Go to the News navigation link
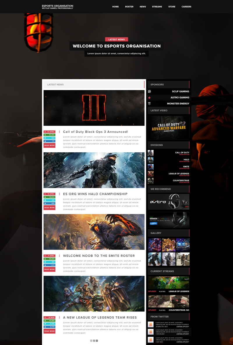233x345 pixels. pyautogui.click(x=143, y=7)
